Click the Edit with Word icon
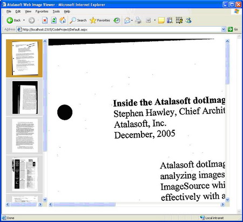Screen dimensions: 243x222 [148, 21]
